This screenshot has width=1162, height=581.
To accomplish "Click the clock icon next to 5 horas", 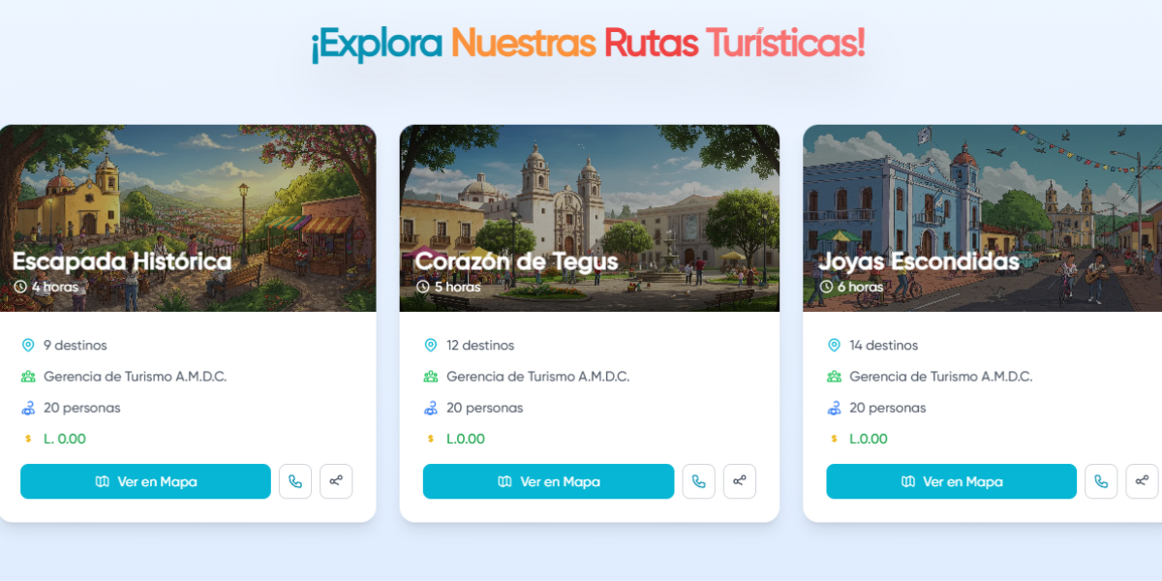I will pyautogui.click(x=422, y=287).
